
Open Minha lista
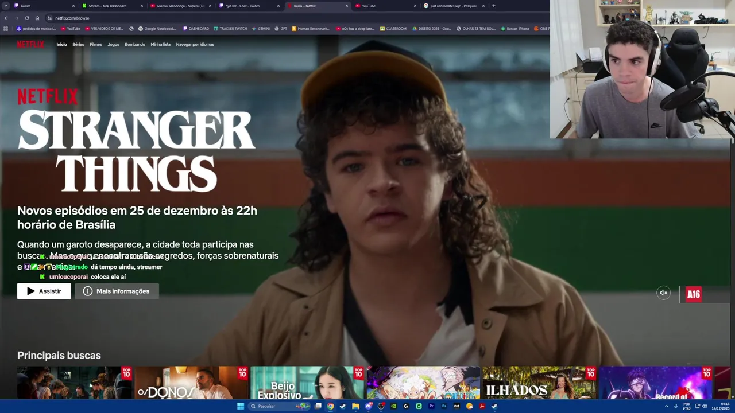pyautogui.click(x=161, y=44)
